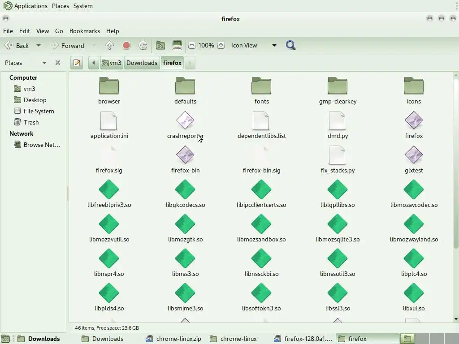Select the crashreporter executable icon
Viewport: 459px width, 344px height.
coord(185,120)
